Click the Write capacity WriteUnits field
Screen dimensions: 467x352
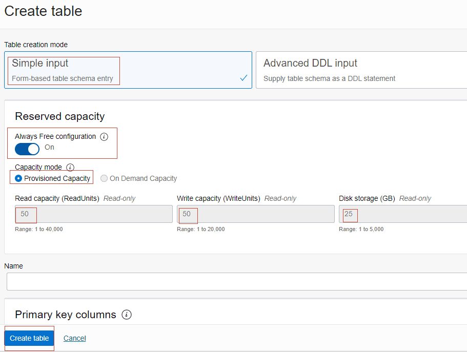[256, 214]
